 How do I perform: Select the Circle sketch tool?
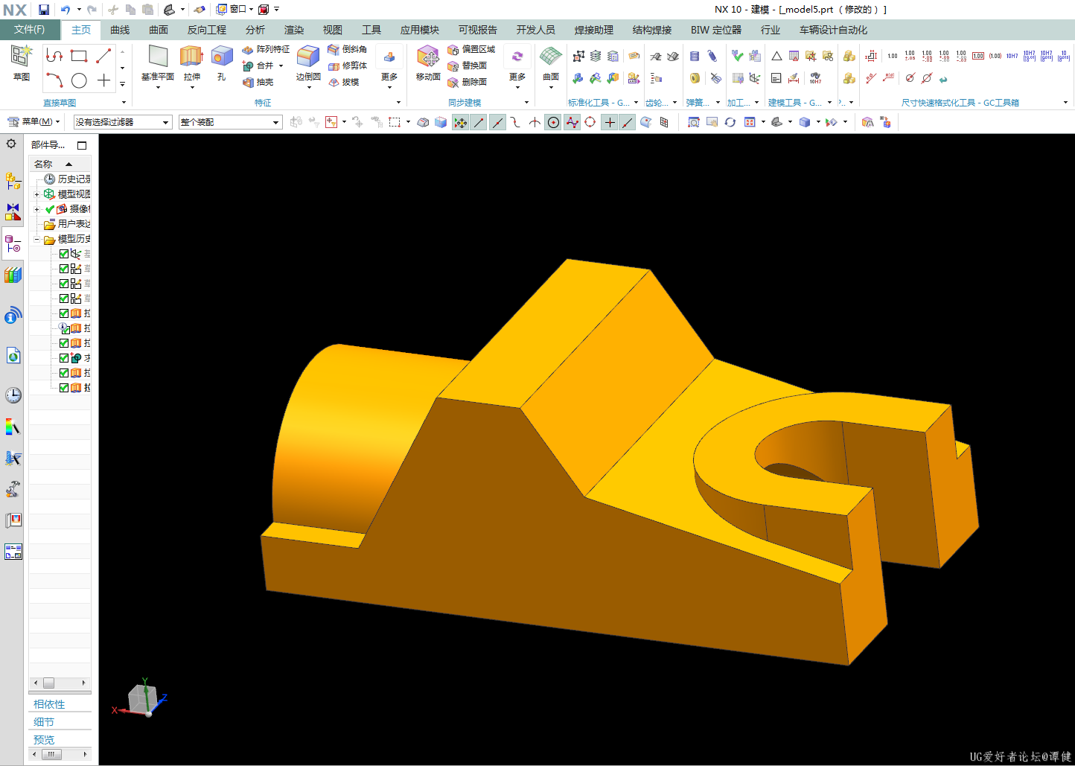tap(79, 80)
